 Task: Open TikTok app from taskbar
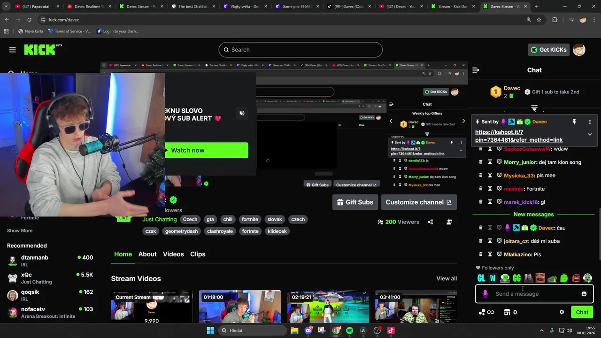[391, 330]
